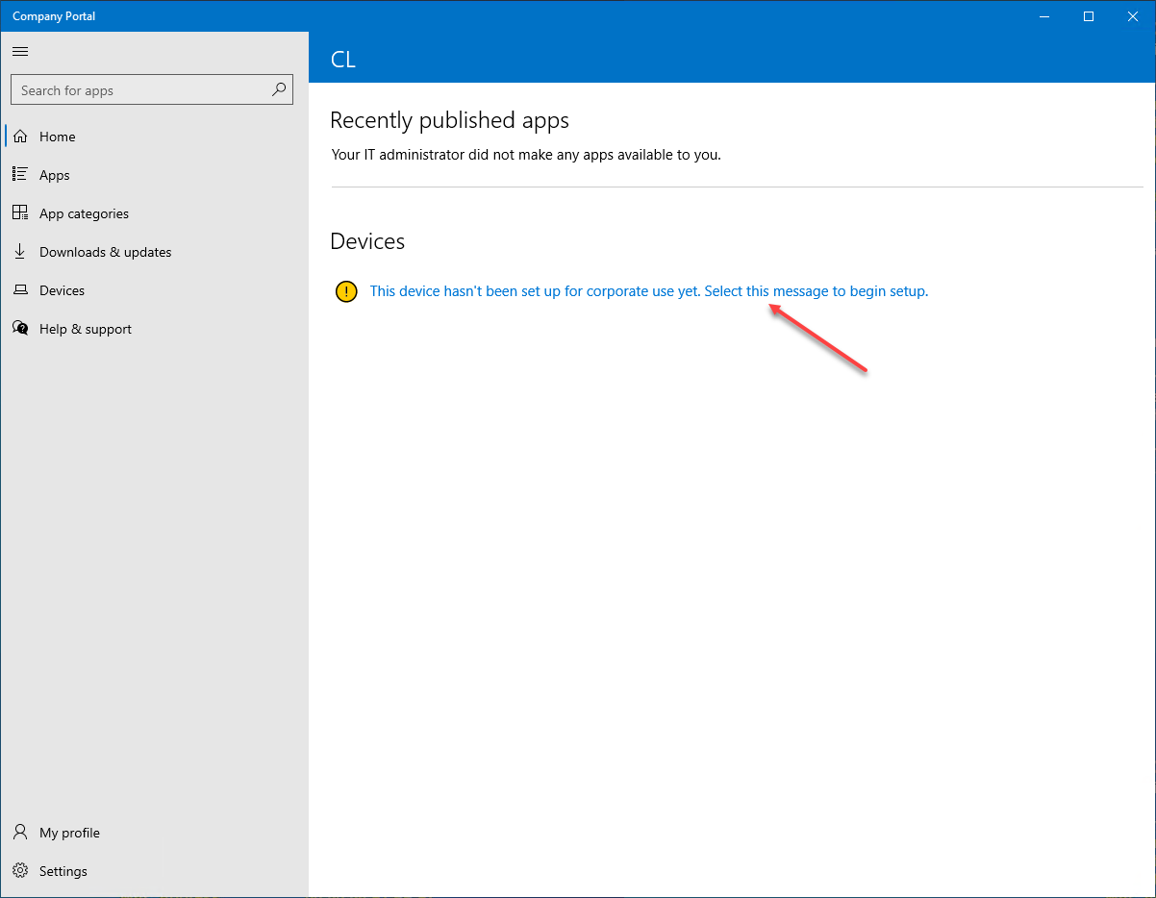
Task: Click the Settings gear icon
Action: click(x=20, y=870)
